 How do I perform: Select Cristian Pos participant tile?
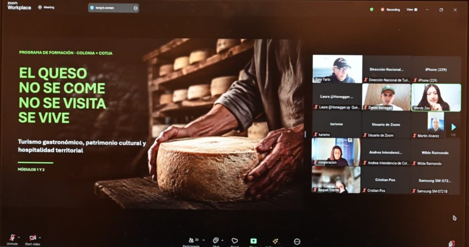coord(386,180)
